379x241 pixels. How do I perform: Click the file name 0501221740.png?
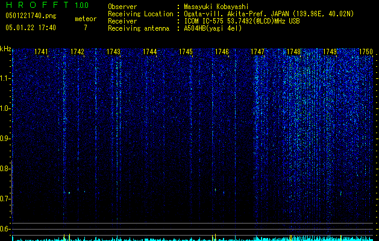click(x=31, y=16)
